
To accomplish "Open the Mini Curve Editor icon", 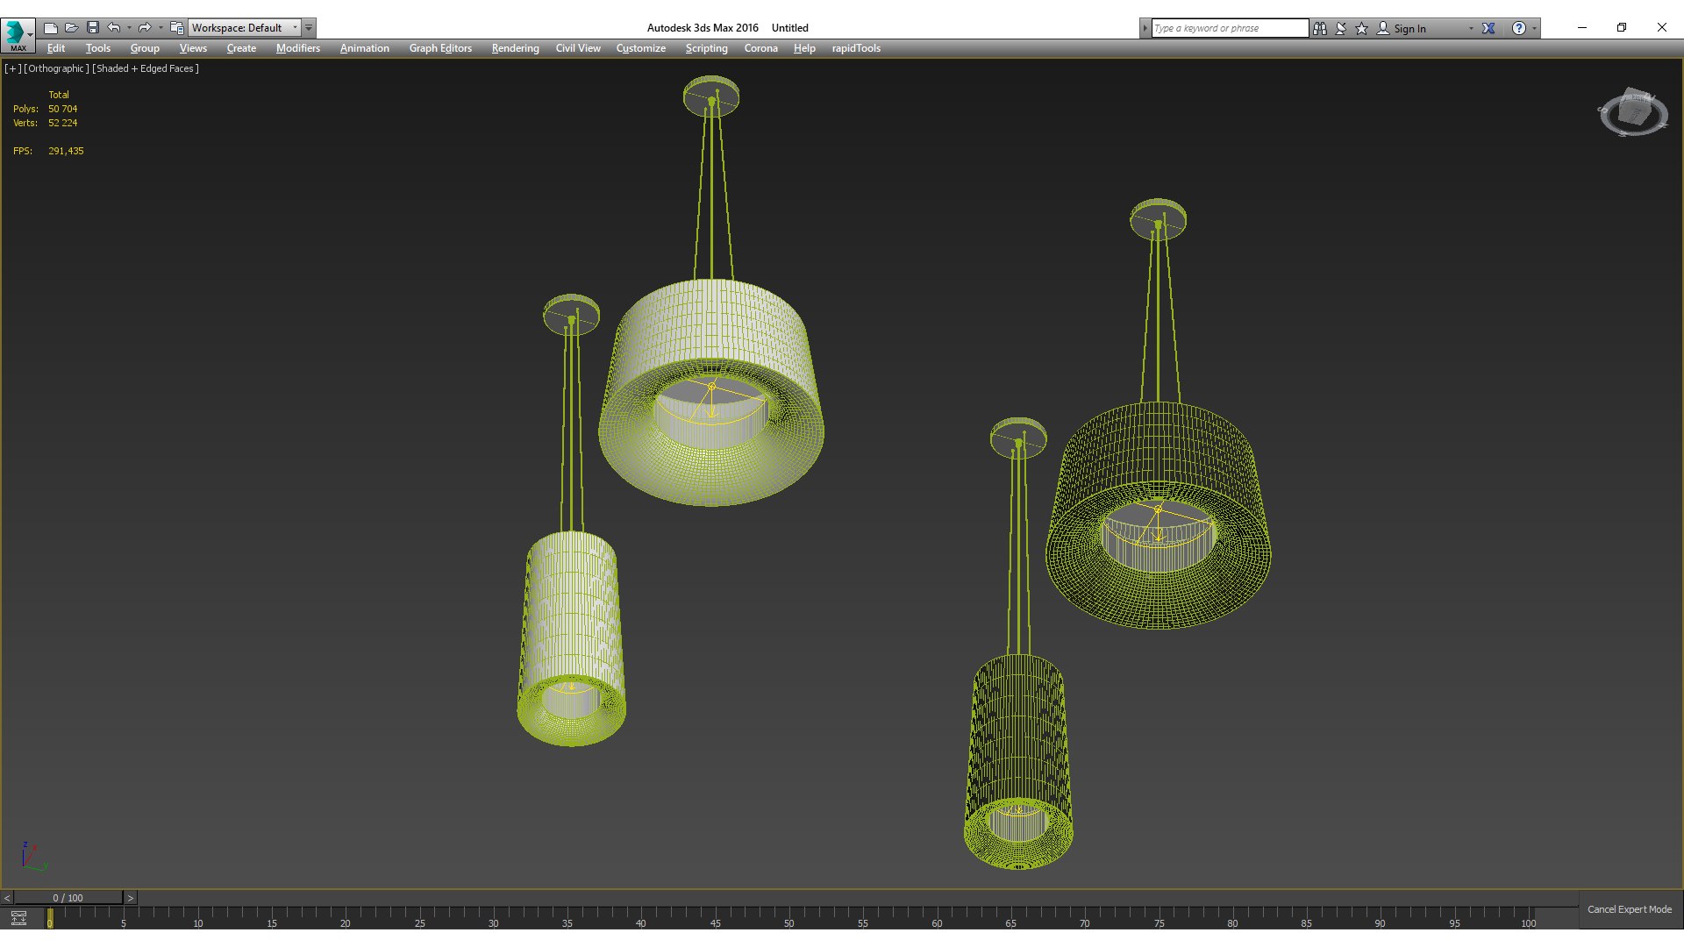I will (18, 918).
